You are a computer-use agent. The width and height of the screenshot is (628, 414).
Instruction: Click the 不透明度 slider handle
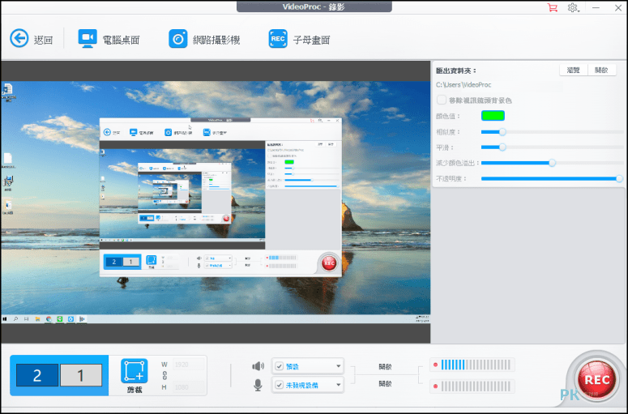(619, 178)
